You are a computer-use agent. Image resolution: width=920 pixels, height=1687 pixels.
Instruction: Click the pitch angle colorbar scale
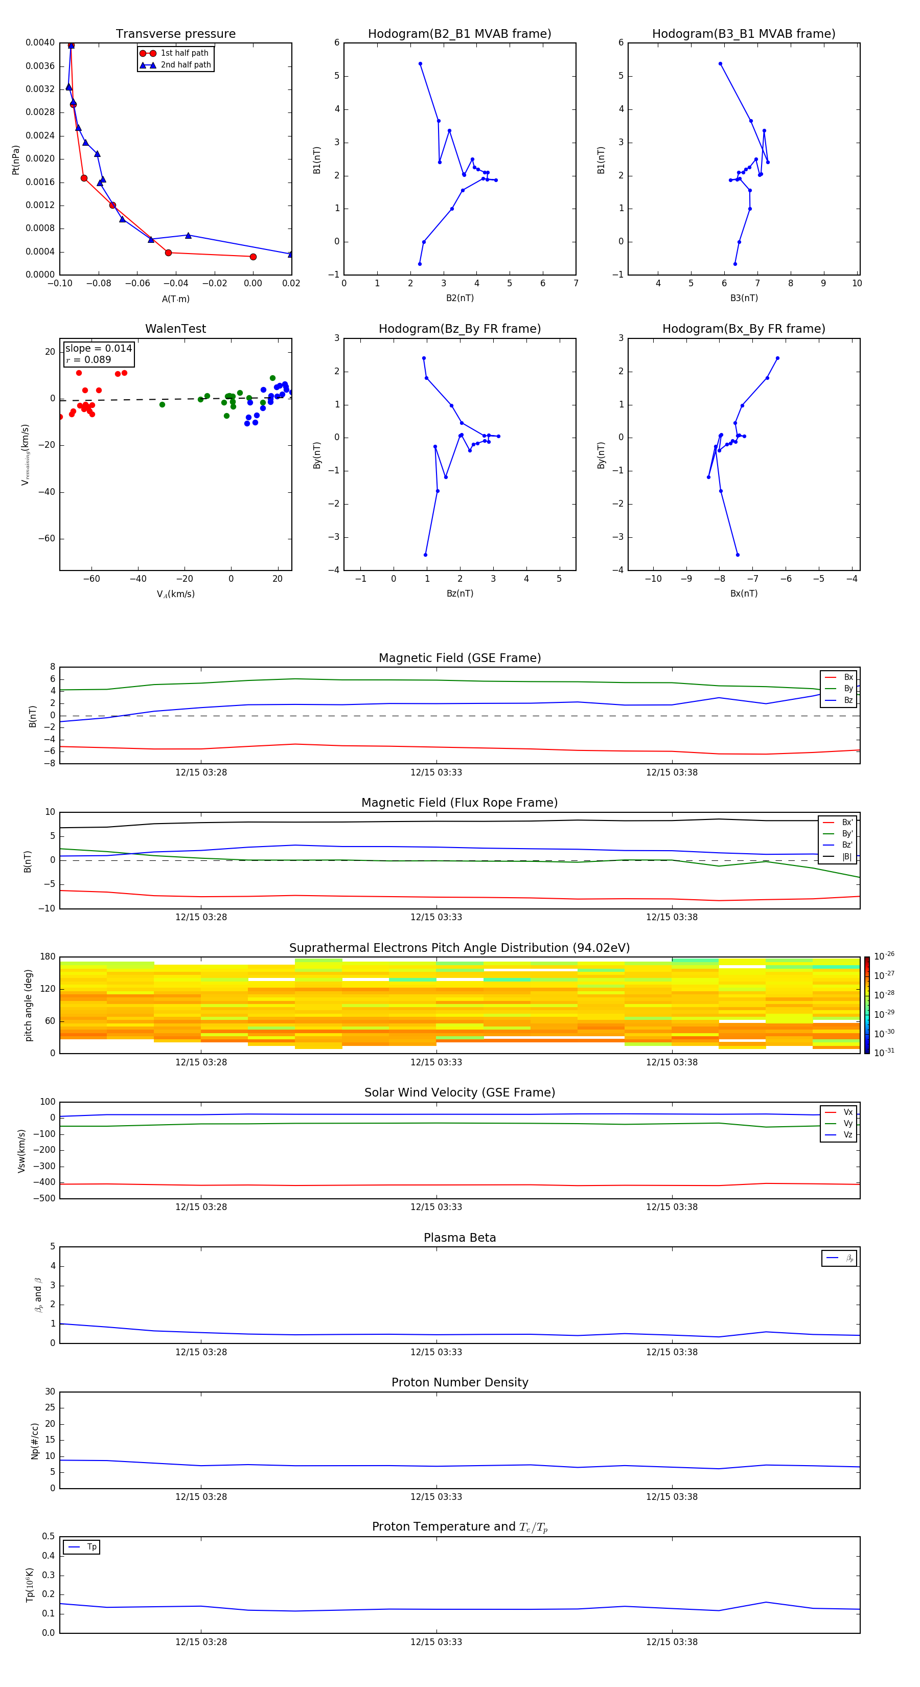867,1005
